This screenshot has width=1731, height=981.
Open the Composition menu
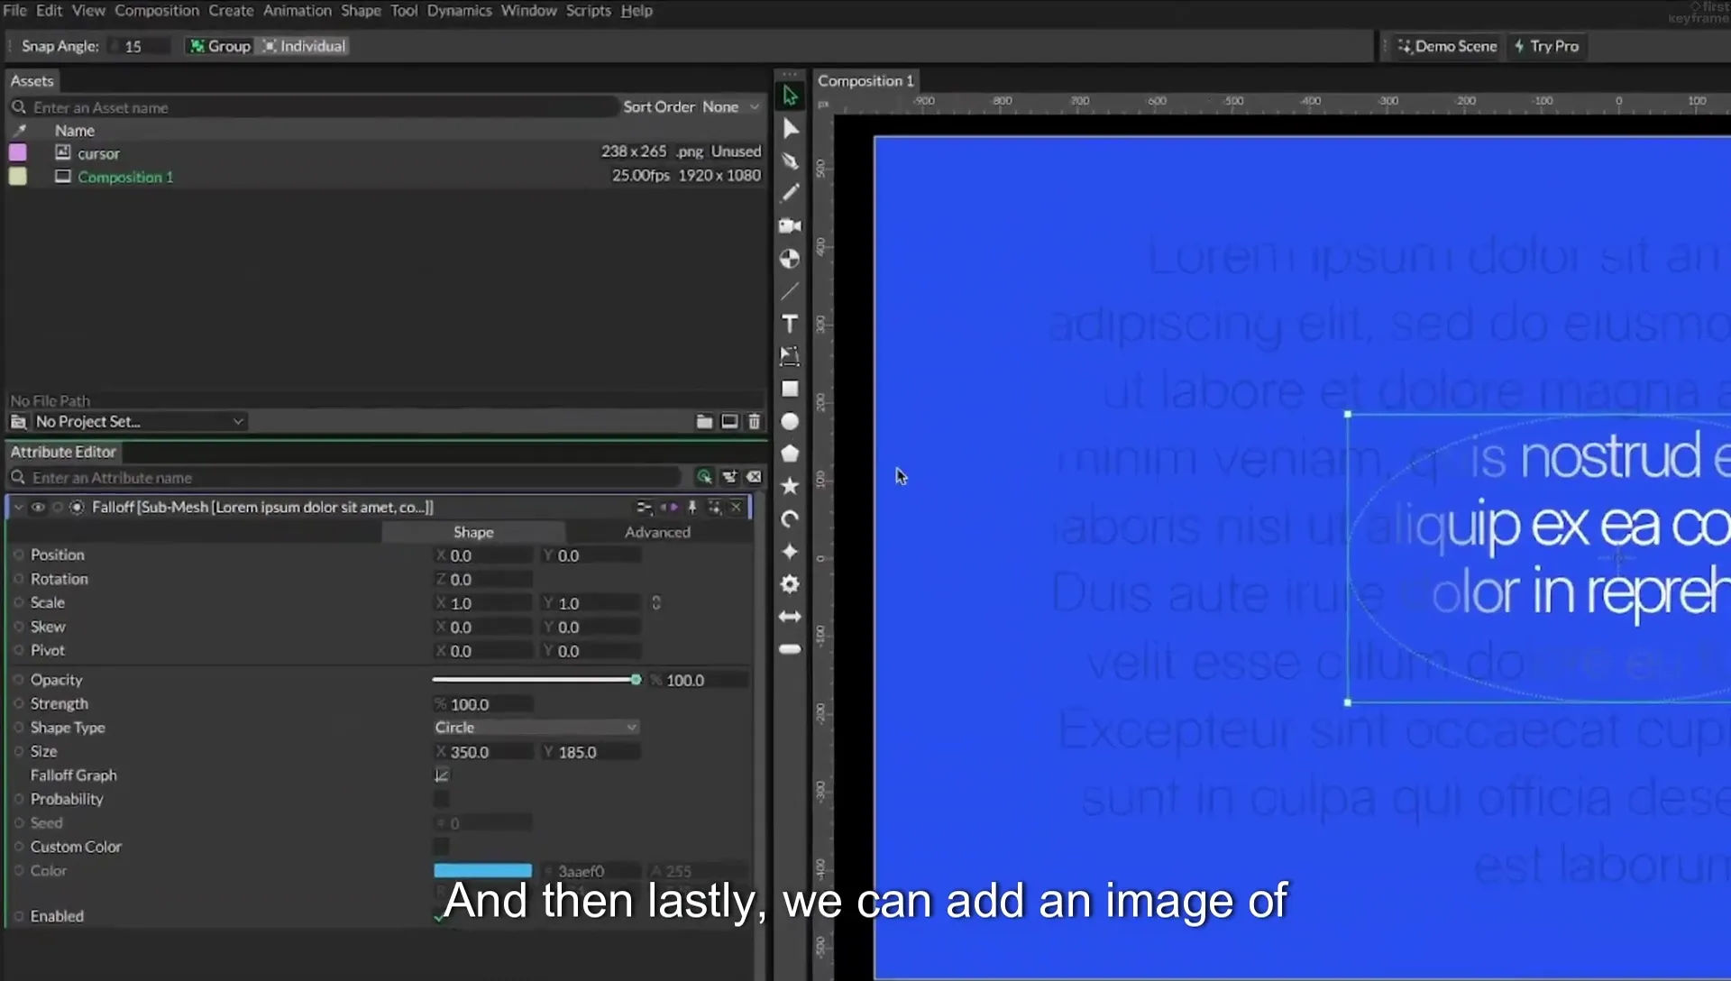point(157,11)
